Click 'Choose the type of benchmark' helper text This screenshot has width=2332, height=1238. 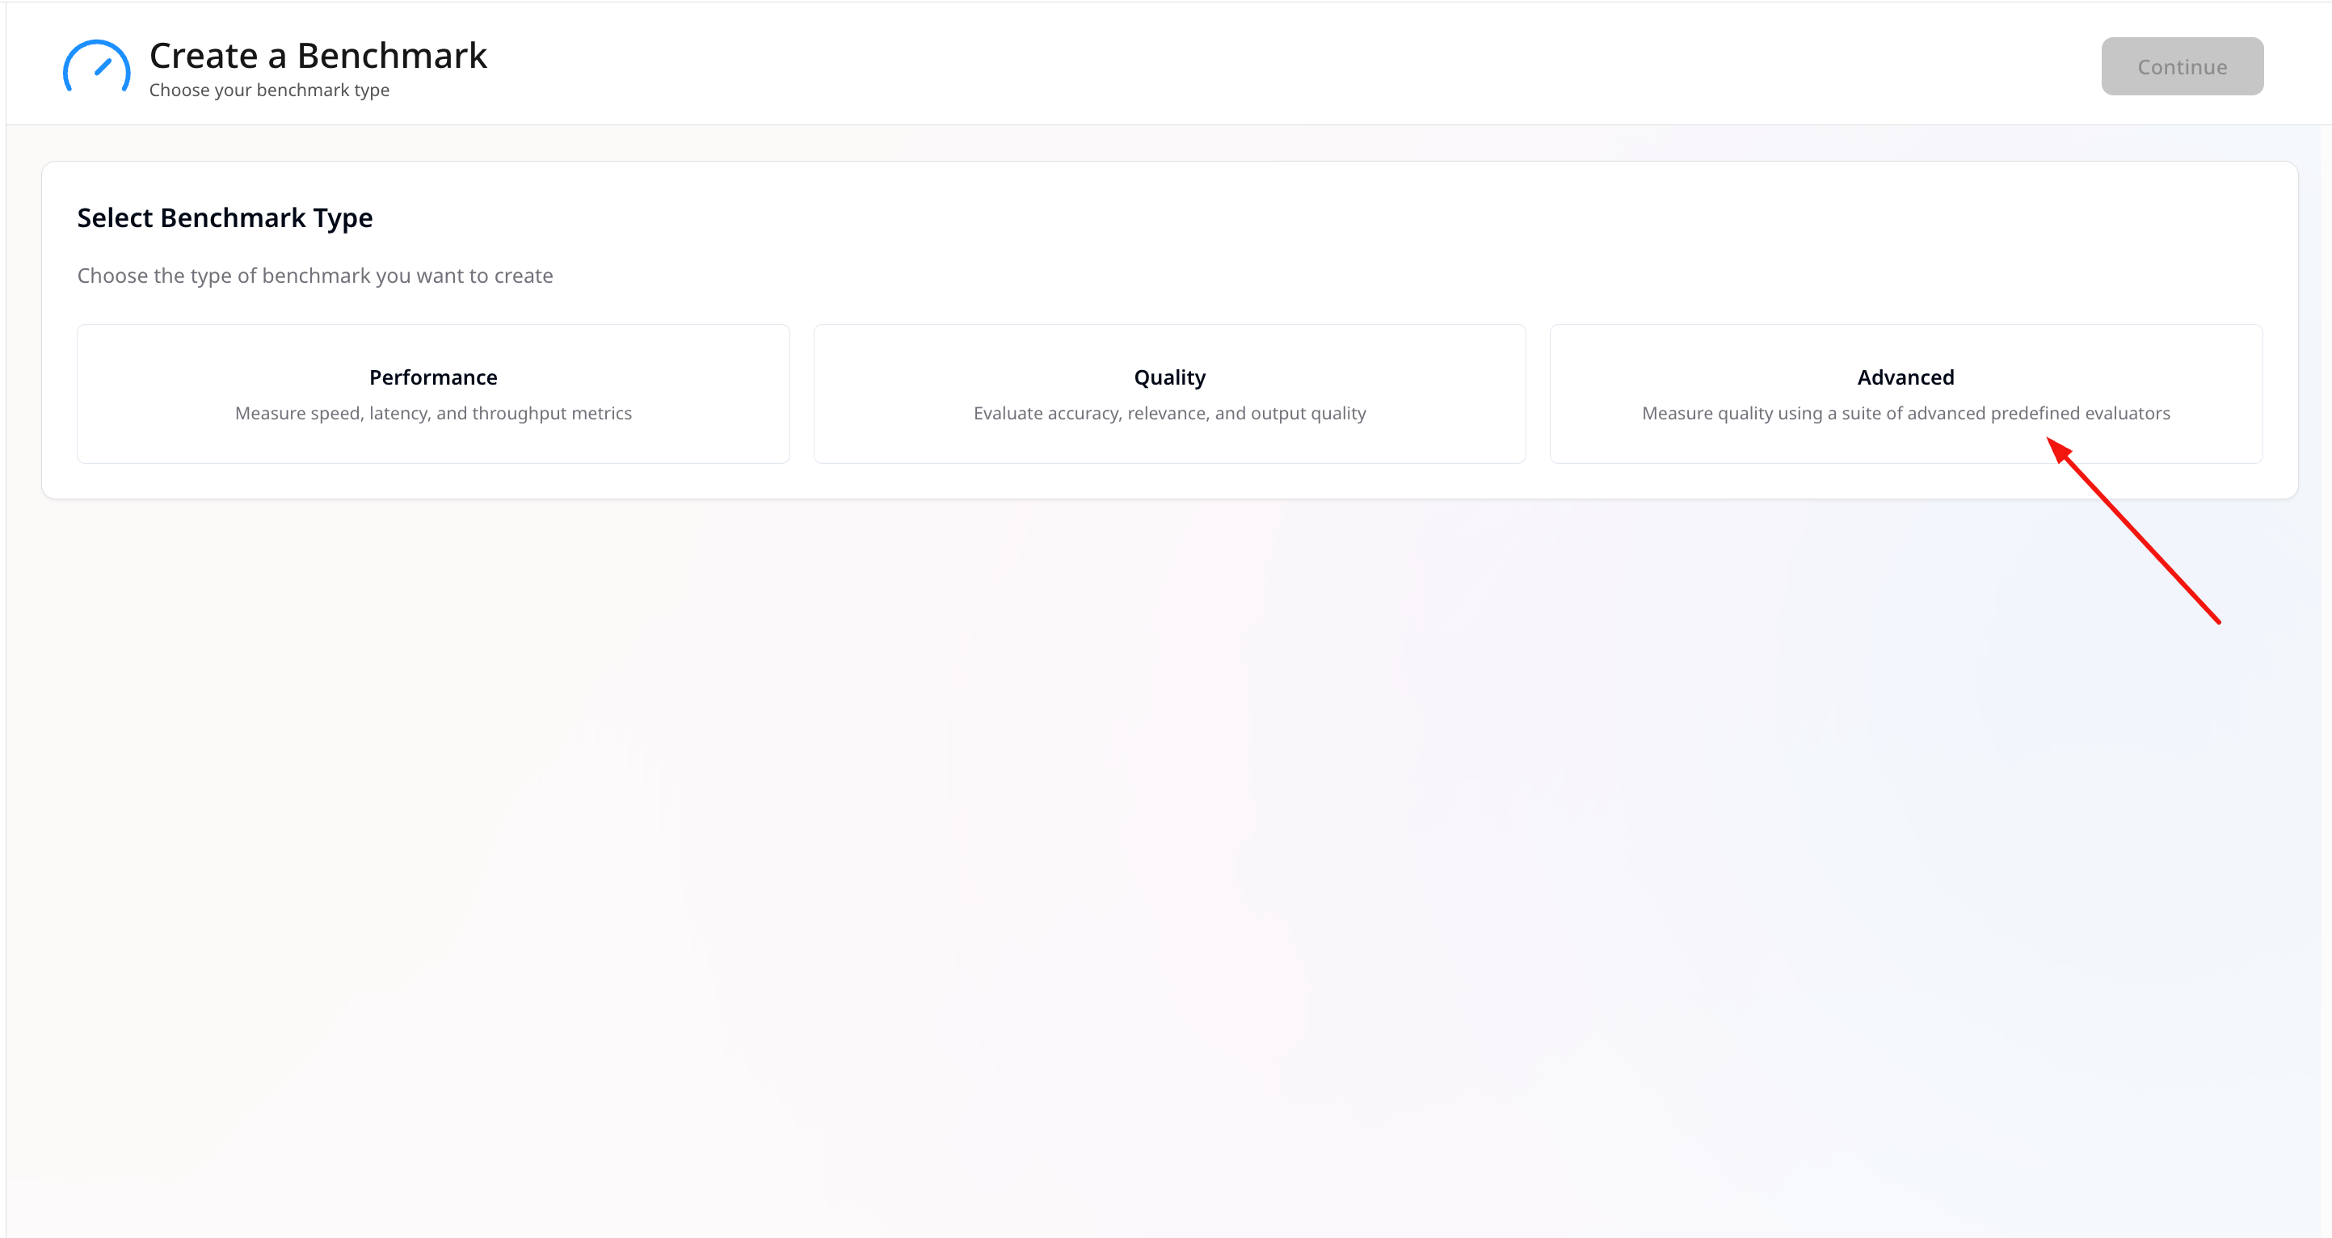pos(314,276)
